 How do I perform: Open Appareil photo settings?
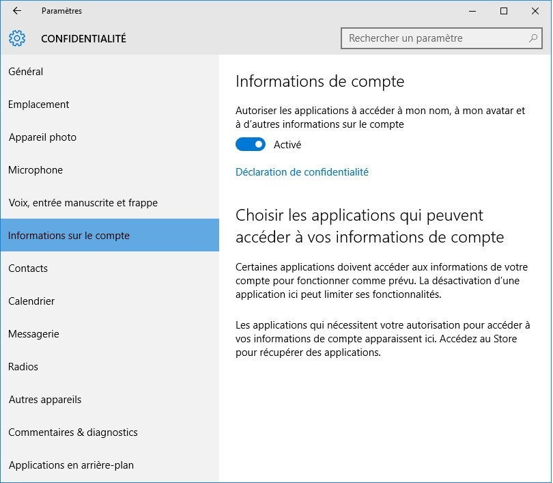110,137
